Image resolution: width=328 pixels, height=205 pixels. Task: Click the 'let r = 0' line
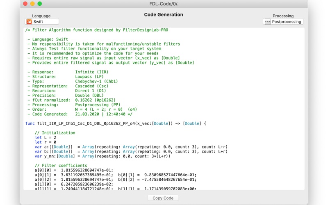(46, 142)
